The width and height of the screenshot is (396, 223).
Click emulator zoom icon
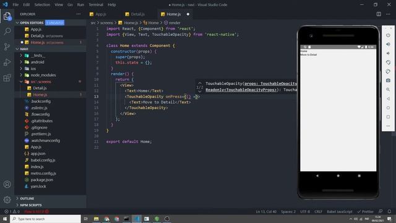pos(388,89)
